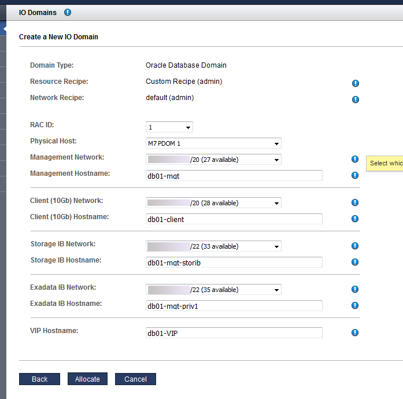Show help for Client (10Gb) Hostname

pos(355,219)
